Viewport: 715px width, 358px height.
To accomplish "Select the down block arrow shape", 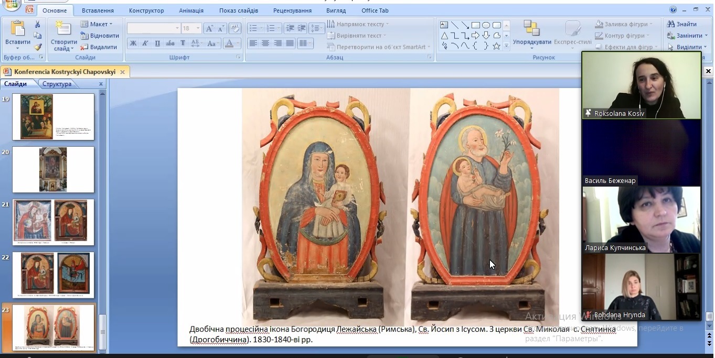I will pyautogui.click(x=486, y=36).
